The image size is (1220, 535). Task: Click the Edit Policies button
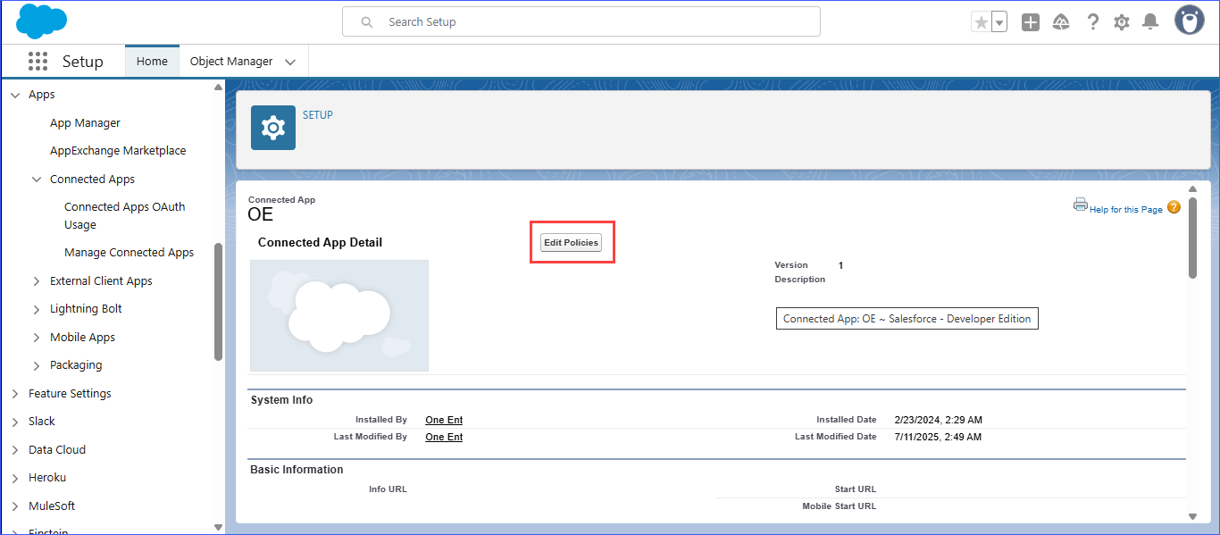[x=571, y=243]
